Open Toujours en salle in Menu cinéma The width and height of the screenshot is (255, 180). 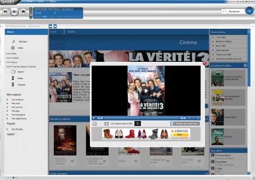pyautogui.click(x=223, y=54)
